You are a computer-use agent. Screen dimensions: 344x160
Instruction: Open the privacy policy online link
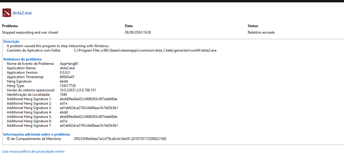pyautogui.click(x=33, y=151)
